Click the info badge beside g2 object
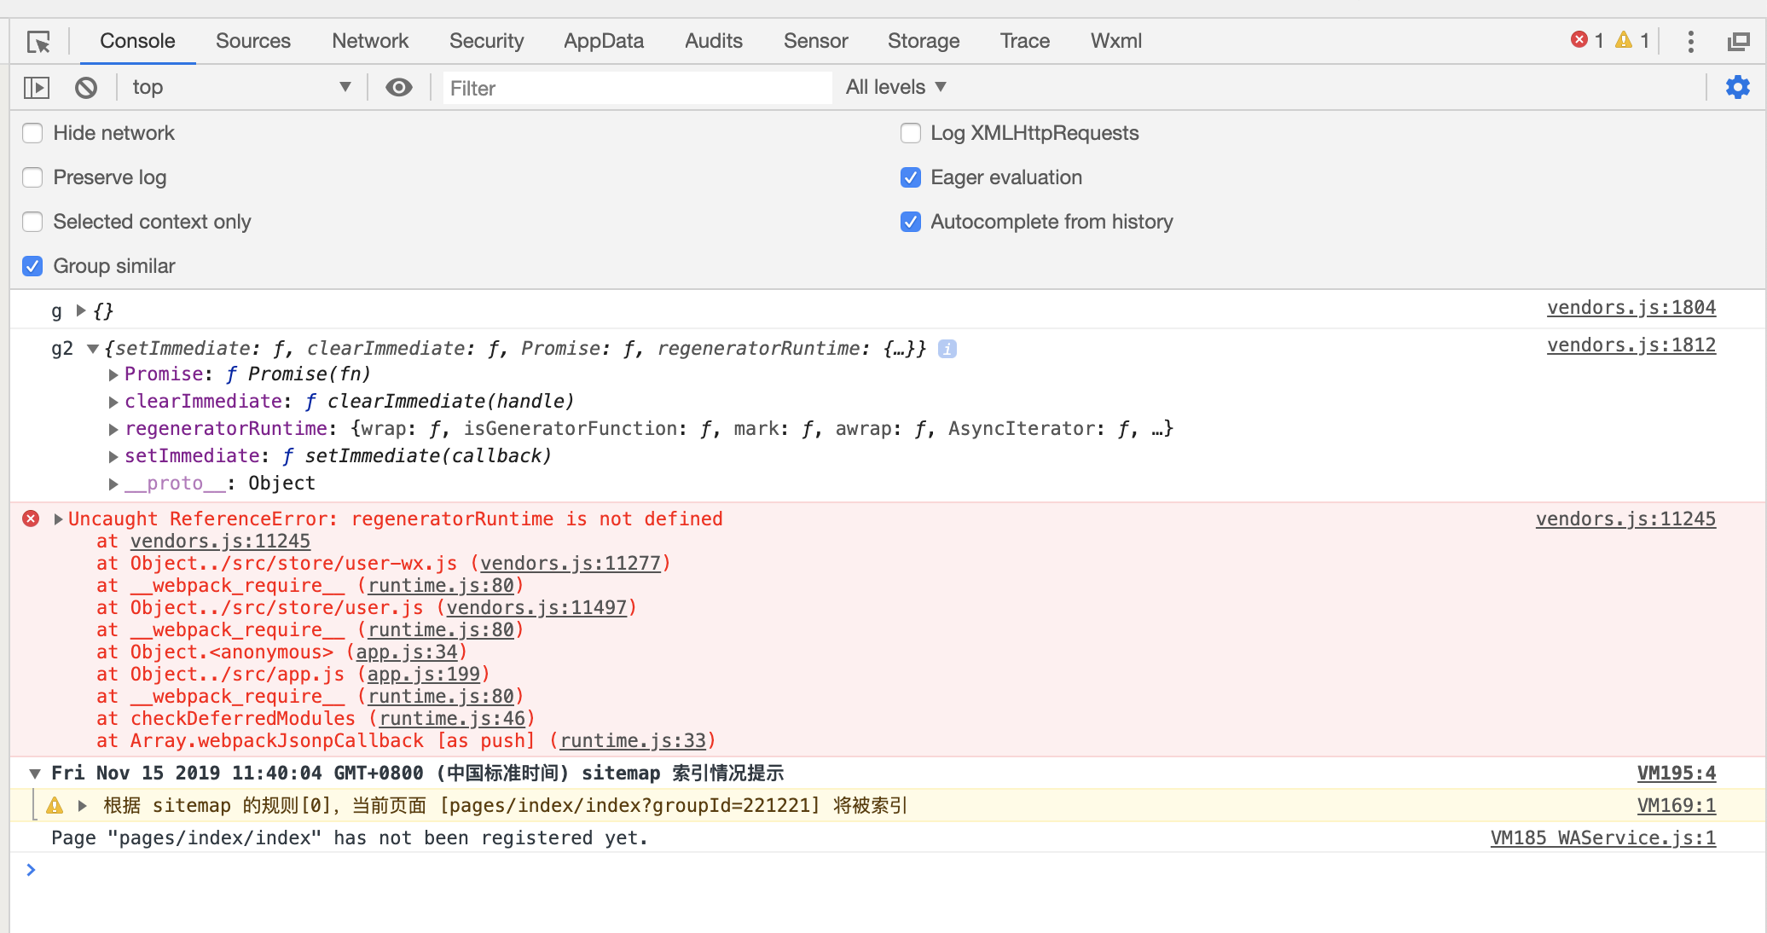 (947, 349)
